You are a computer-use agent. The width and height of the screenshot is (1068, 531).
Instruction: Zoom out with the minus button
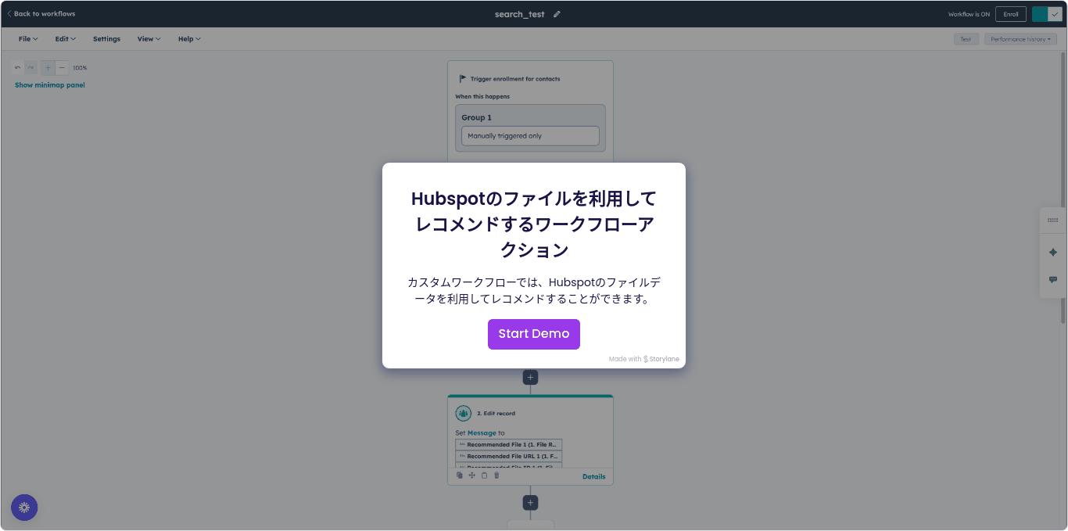(x=62, y=68)
